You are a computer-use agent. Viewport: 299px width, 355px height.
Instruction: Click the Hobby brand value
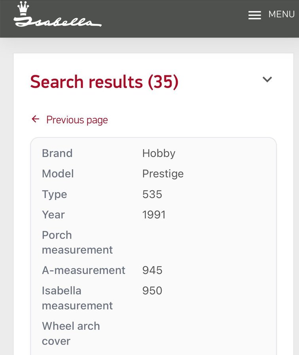coord(159,153)
